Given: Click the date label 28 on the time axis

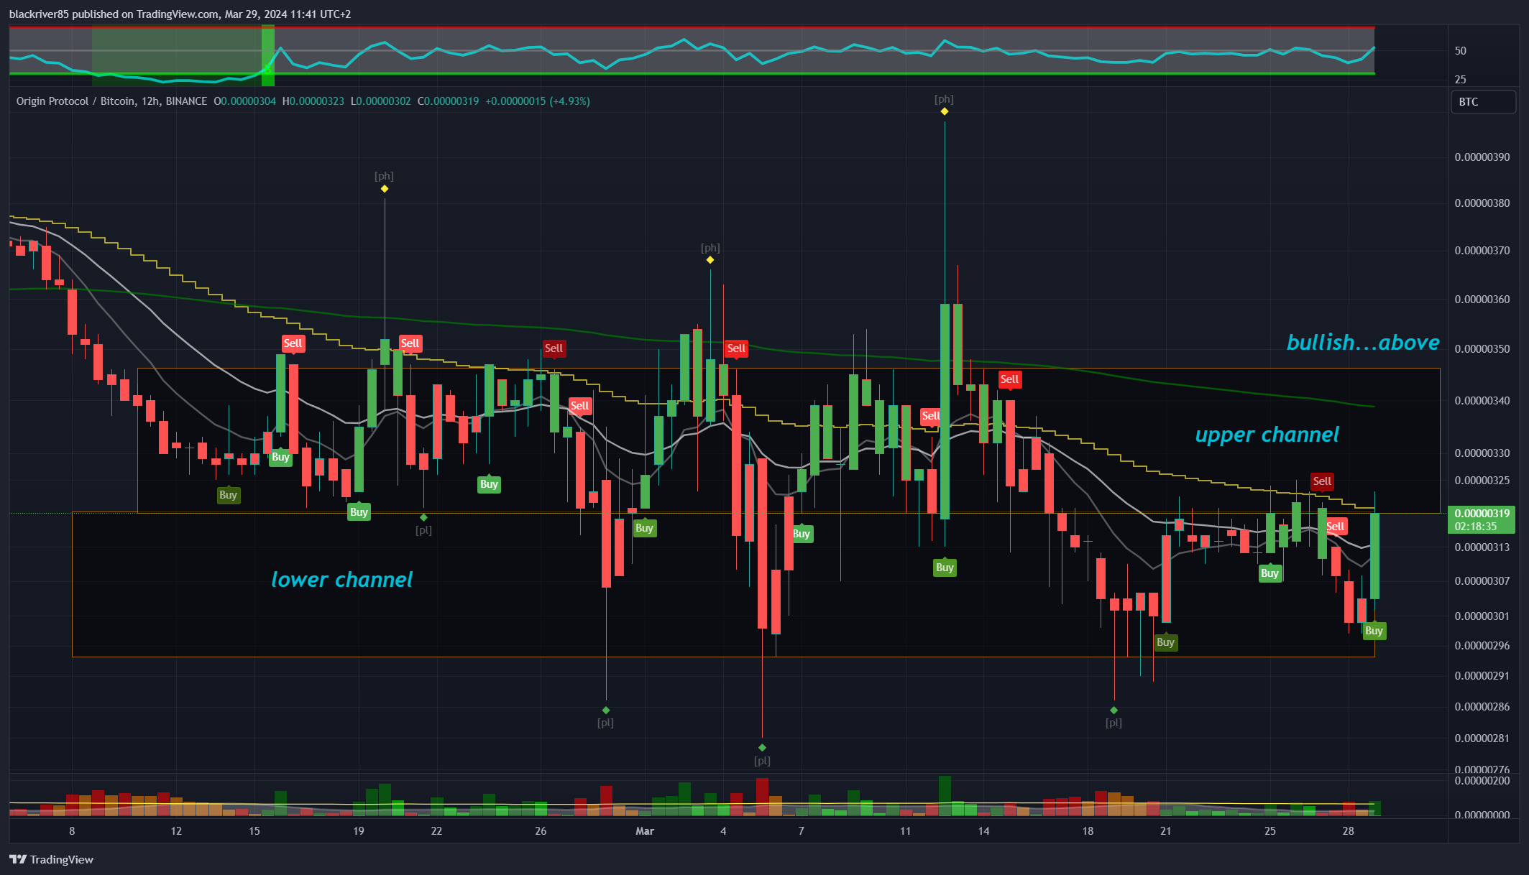Looking at the screenshot, I should tap(1348, 831).
